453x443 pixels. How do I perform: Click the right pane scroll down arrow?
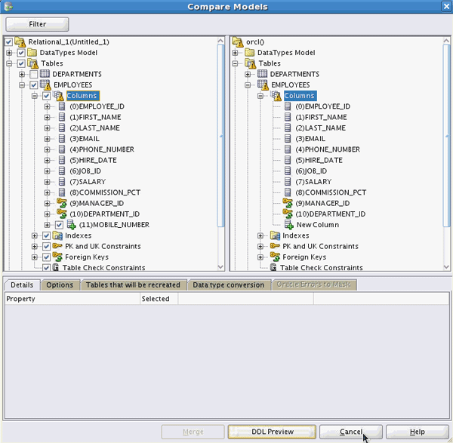(446, 267)
